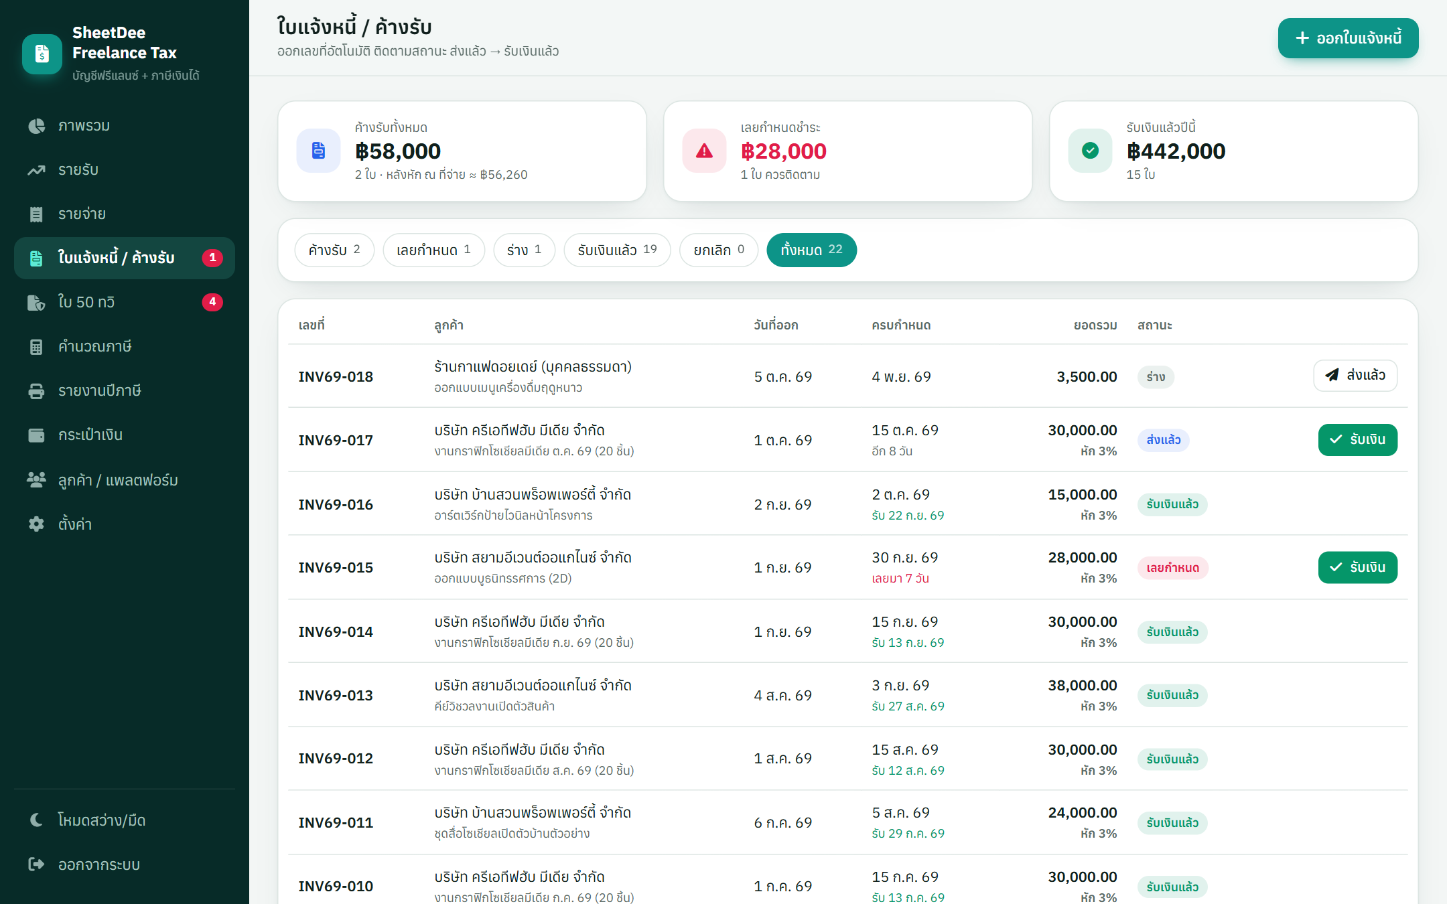Click the ครบกำหนด column header
1447x904 pixels.
coord(901,325)
